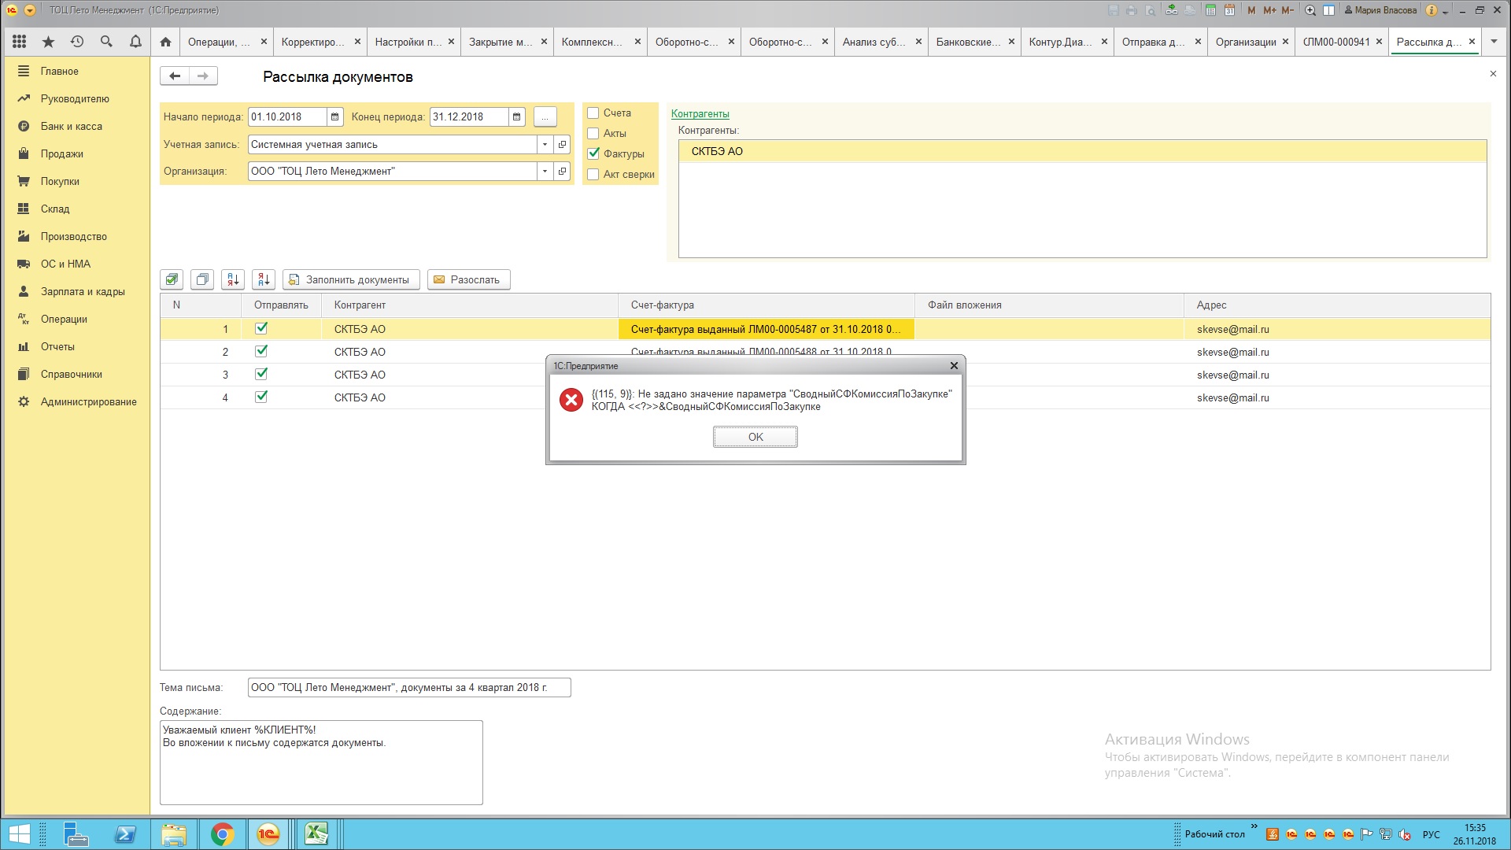Open calculator icon in title bar
The width and height of the screenshot is (1511, 850).
[x=1210, y=10]
